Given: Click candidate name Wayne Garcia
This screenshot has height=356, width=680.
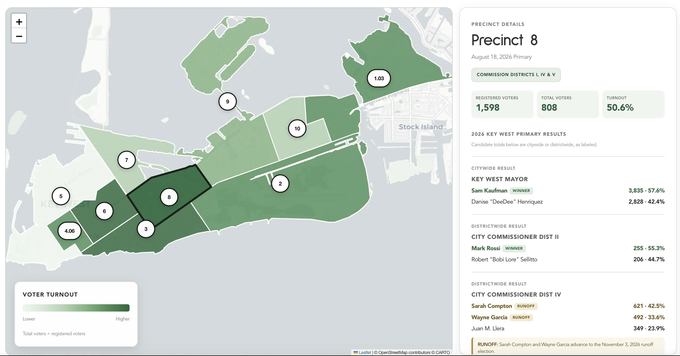Looking at the screenshot, I should (489, 317).
